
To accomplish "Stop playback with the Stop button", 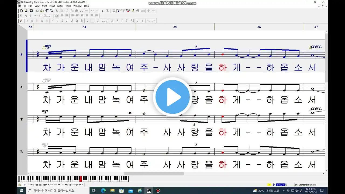I will pos(128,11).
